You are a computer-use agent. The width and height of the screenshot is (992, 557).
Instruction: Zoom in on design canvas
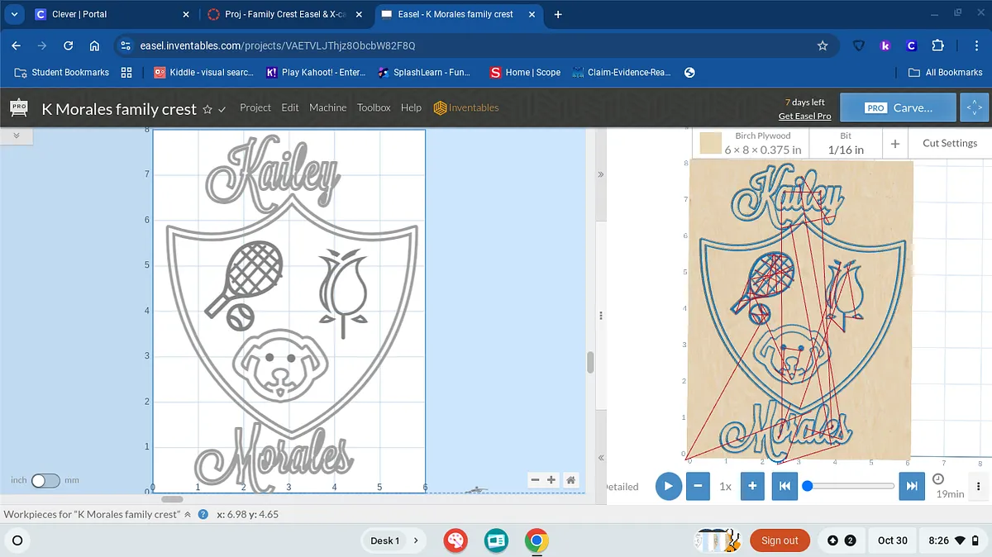(551, 480)
